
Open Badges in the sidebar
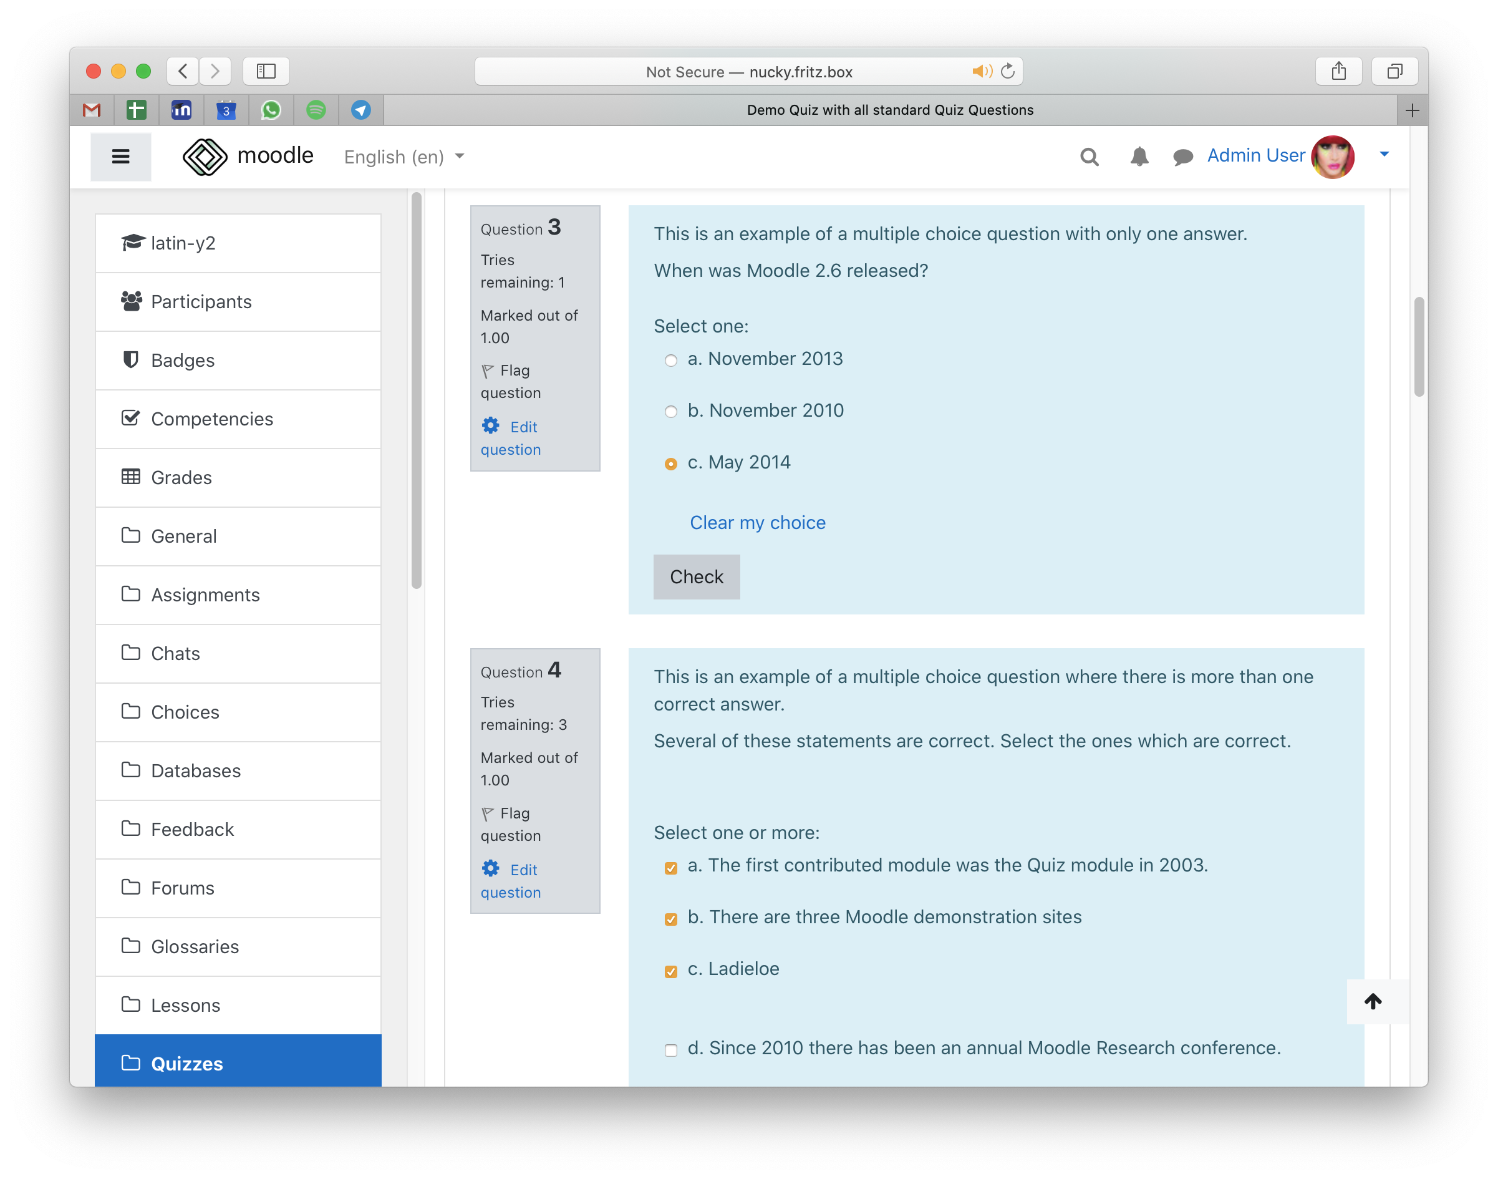(238, 361)
